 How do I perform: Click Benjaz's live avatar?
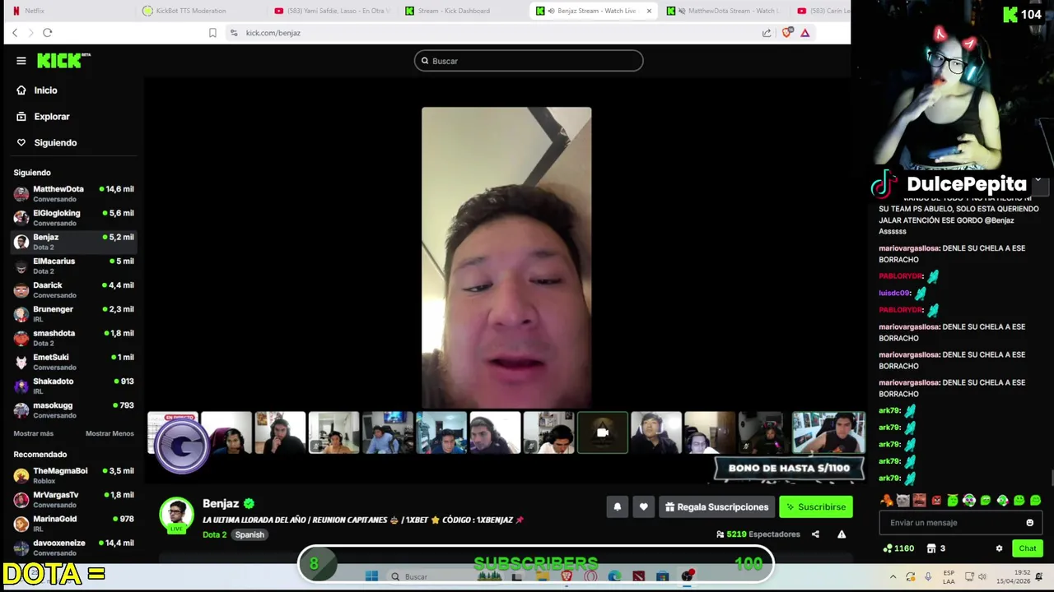click(x=176, y=515)
